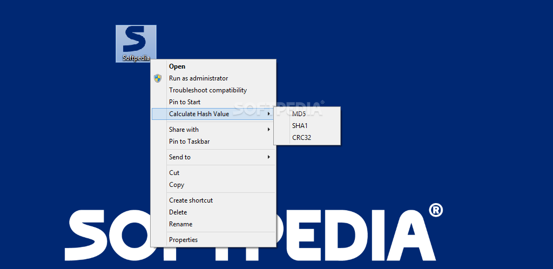The width and height of the screenshot is (553, 269).
Task: Choose Delete from the context menu
Action: (213, 212)
